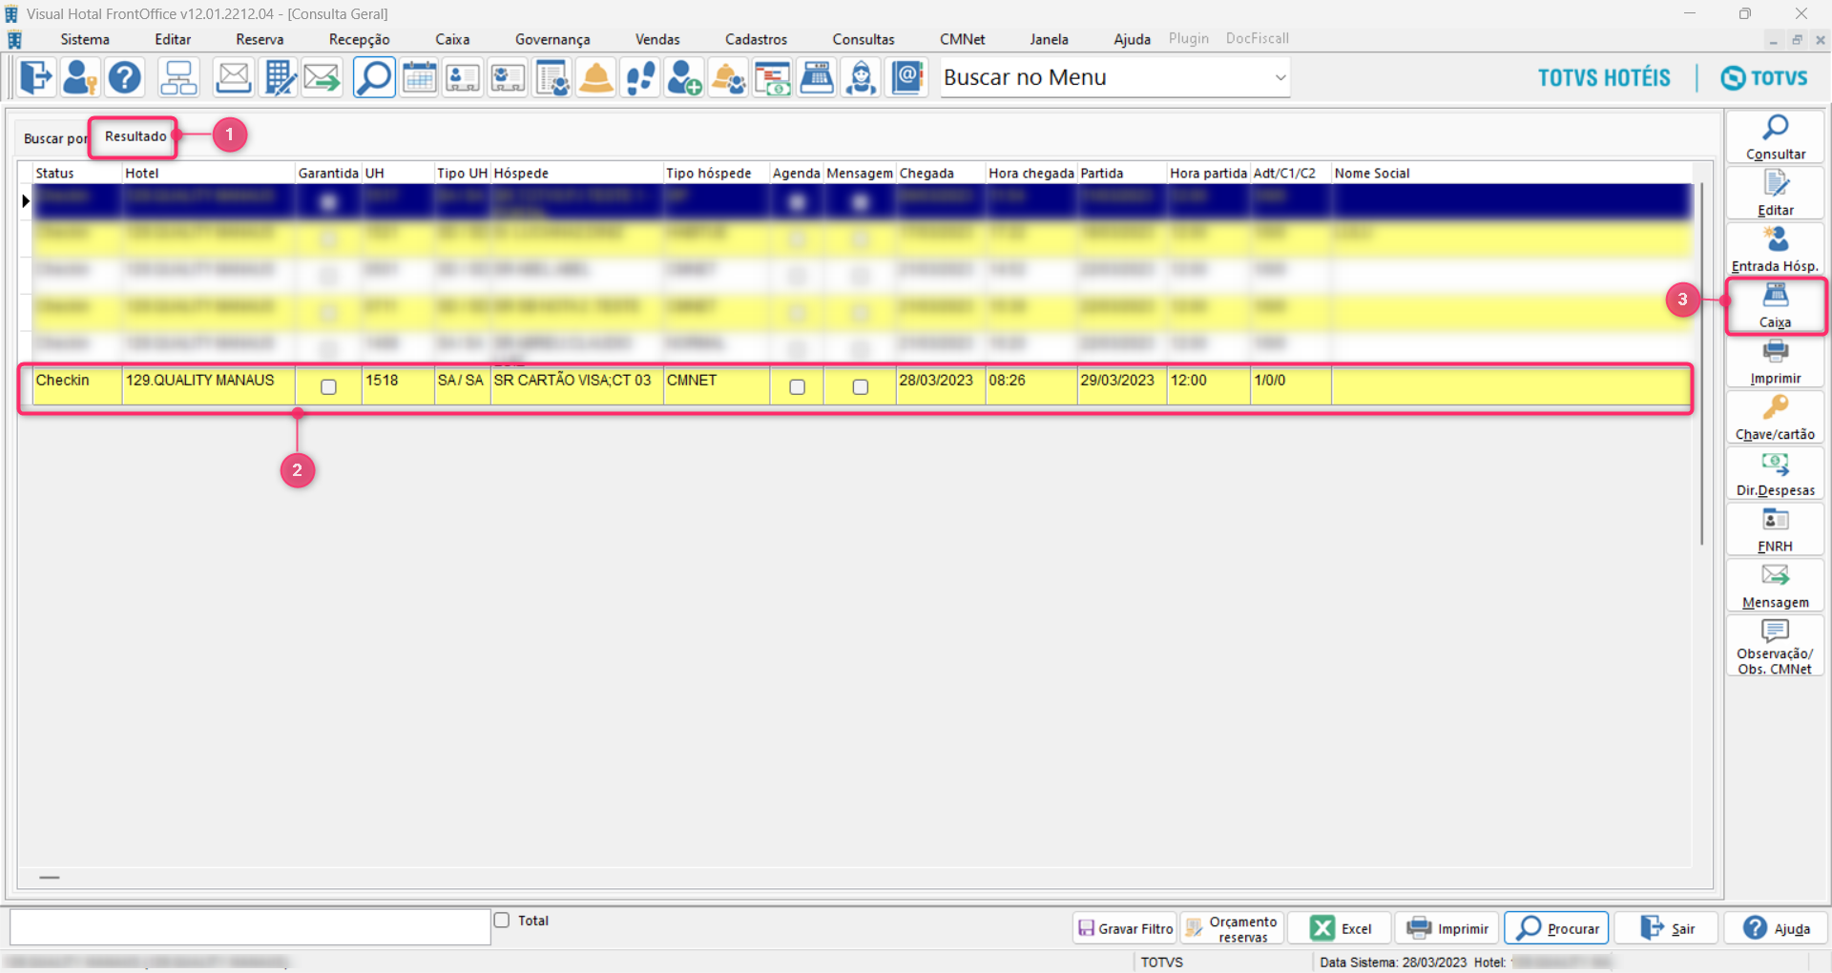Screen dimensions: 1832x973
Task: Open the user with key icon
Action: coord(80,77)
